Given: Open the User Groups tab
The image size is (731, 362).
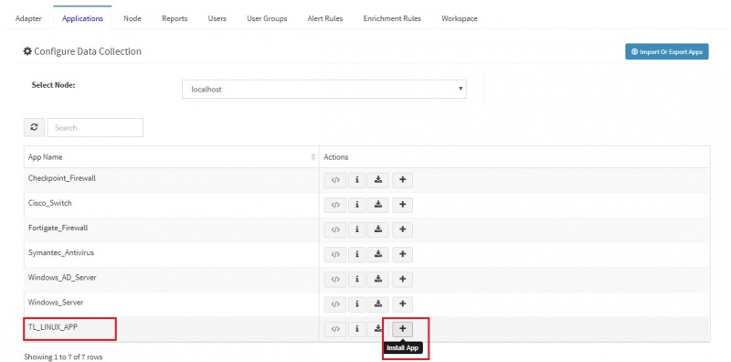Looking at the screenshot, I should [x=267, y=18].
